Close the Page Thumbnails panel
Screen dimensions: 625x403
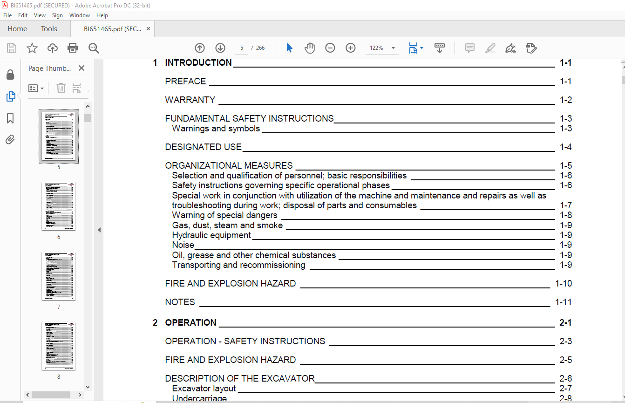tap(82, 68)
